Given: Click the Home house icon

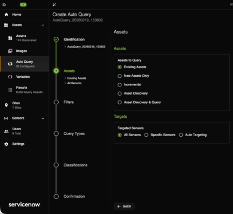Looking at the screenshot, I should [6, 15].
